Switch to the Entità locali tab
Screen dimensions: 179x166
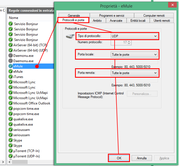pyautogui.click(x=138, y=21)
